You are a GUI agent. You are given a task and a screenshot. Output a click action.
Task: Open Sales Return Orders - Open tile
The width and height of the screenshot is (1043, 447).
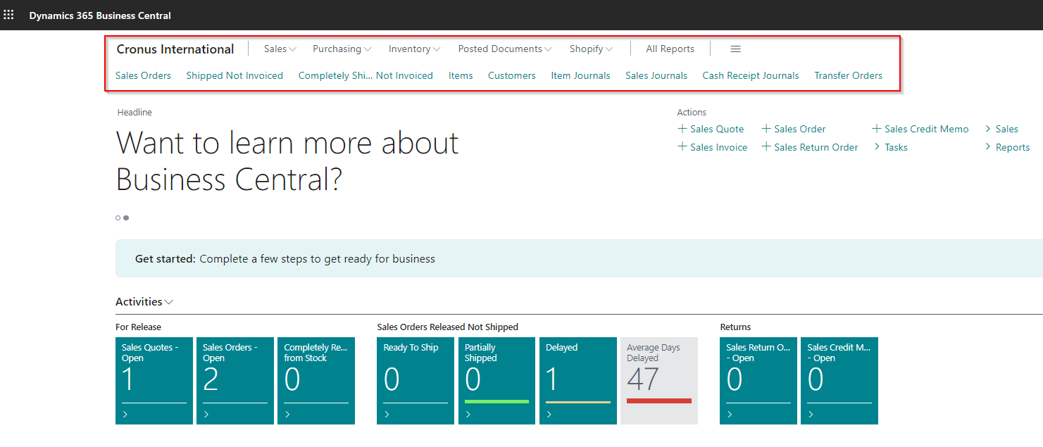point(758,381)
